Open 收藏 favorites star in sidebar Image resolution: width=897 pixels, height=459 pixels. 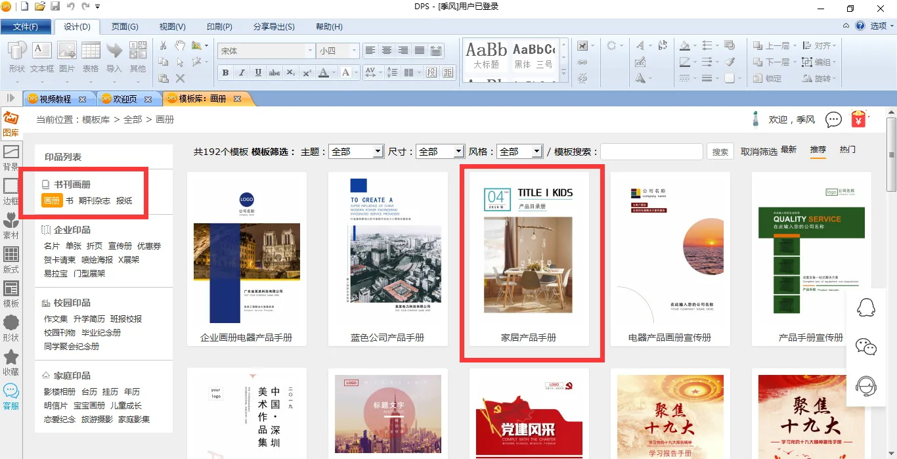11,362
